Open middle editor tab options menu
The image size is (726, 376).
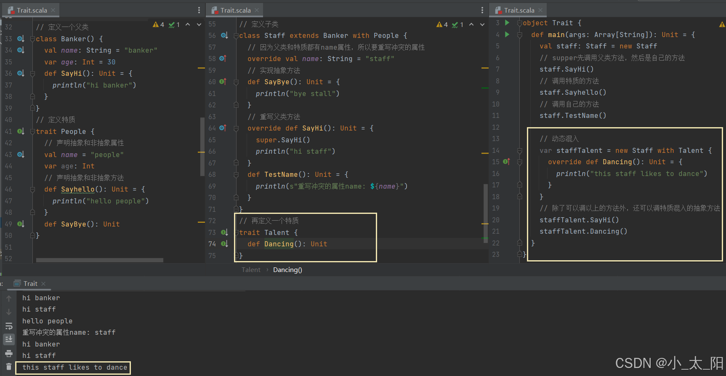[x=482, y=10]
